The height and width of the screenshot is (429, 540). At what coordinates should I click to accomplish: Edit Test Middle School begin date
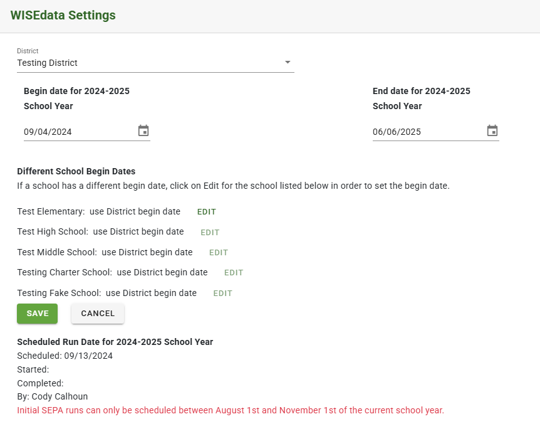coord(219,252)
